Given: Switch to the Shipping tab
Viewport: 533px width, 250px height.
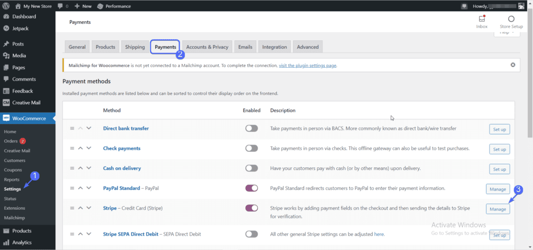Looking at the screenshot, I should pos(135,47).
